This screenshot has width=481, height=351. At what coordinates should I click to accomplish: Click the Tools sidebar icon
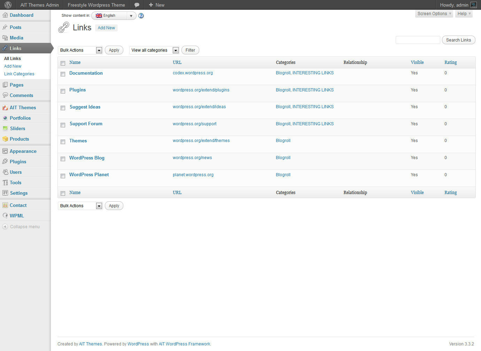tap(5, 182)
